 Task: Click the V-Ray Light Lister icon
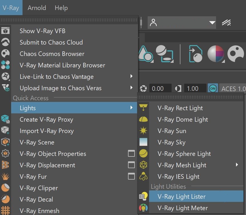pos(144,196)
